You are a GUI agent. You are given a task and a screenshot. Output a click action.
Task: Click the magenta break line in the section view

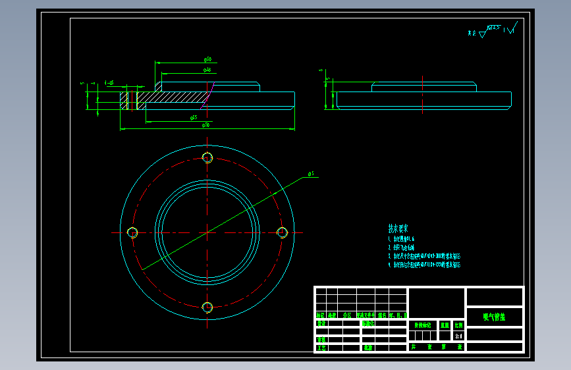(207, 95)
